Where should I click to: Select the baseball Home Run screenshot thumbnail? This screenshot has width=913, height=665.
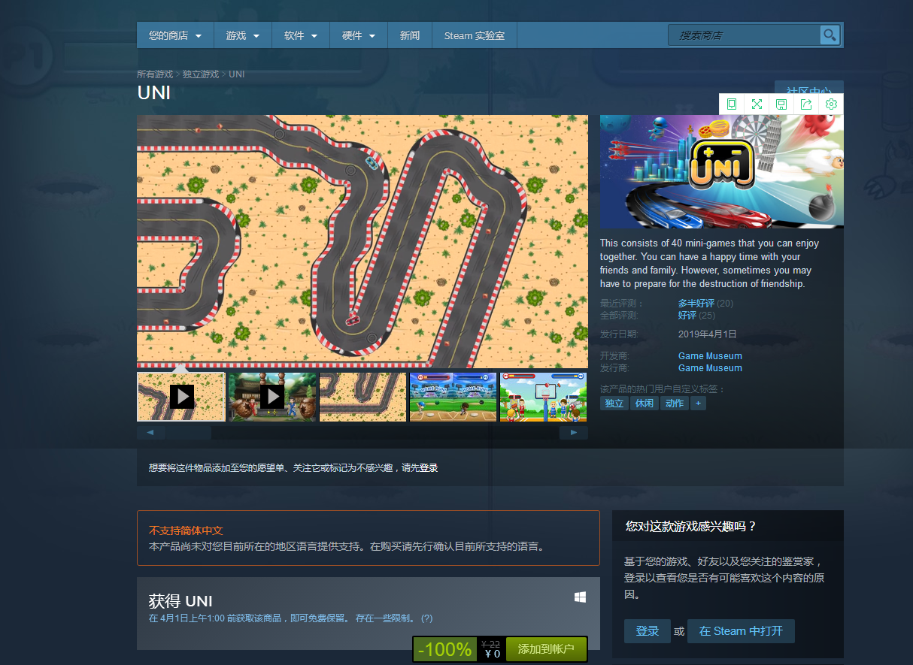[x=453, y=397]
